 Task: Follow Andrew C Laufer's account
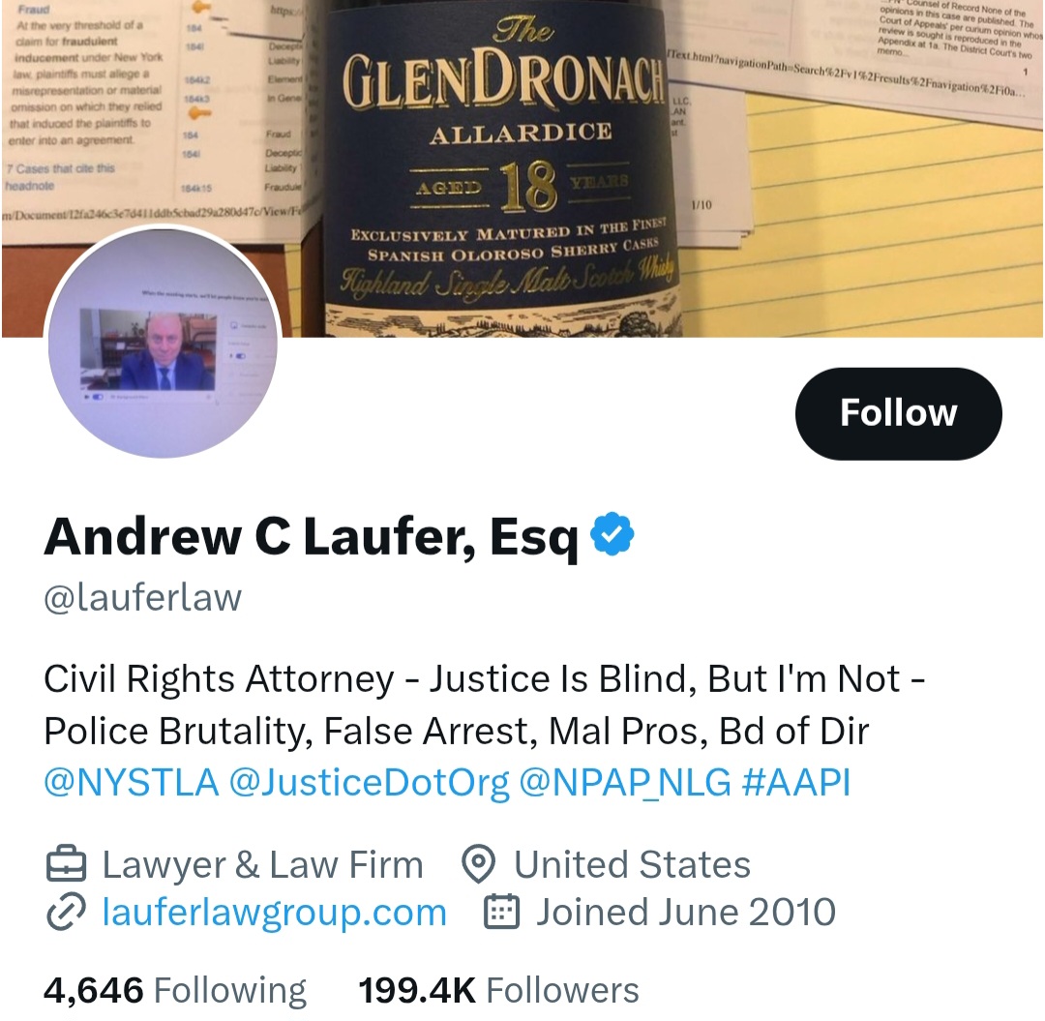pyautogui.click(x=898, y=413)
